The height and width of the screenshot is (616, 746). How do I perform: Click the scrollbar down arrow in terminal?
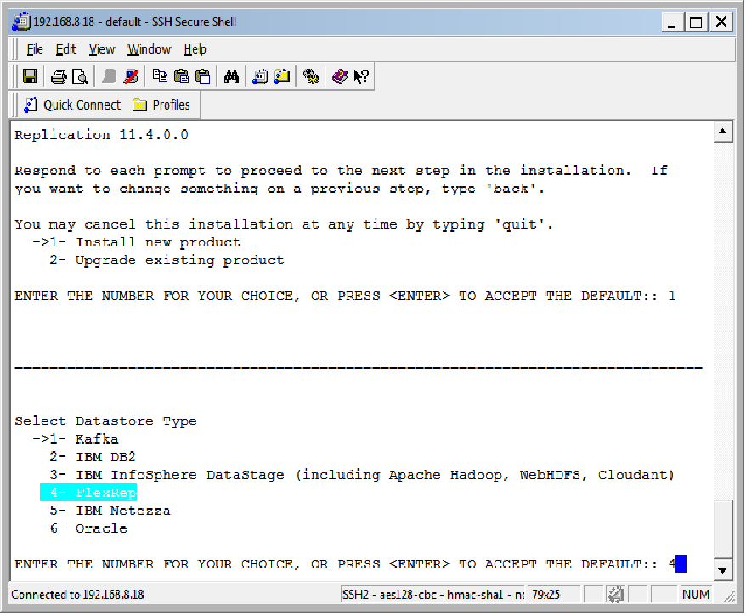(x=723, y=570)
